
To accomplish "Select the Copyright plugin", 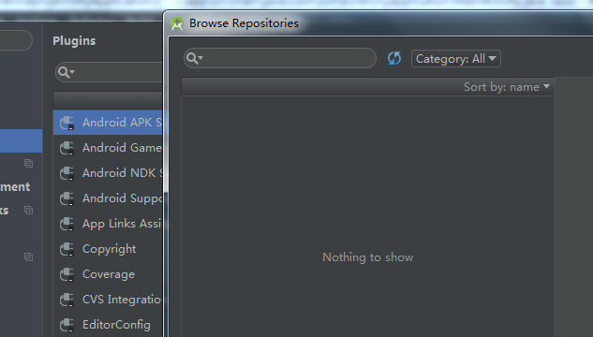I will coord(108,249).
